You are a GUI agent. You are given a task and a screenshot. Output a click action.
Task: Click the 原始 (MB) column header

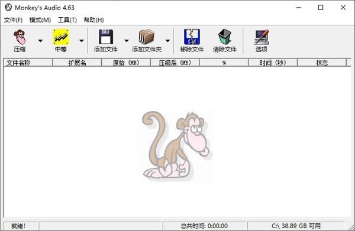[x=126, y=63]
